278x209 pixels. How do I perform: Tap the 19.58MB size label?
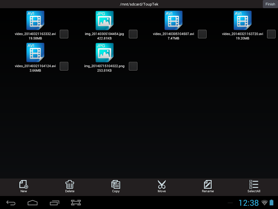pyautogui.click(x=35, y=39)
